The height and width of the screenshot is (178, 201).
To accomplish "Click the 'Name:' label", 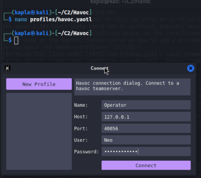I will click(81, 105).
